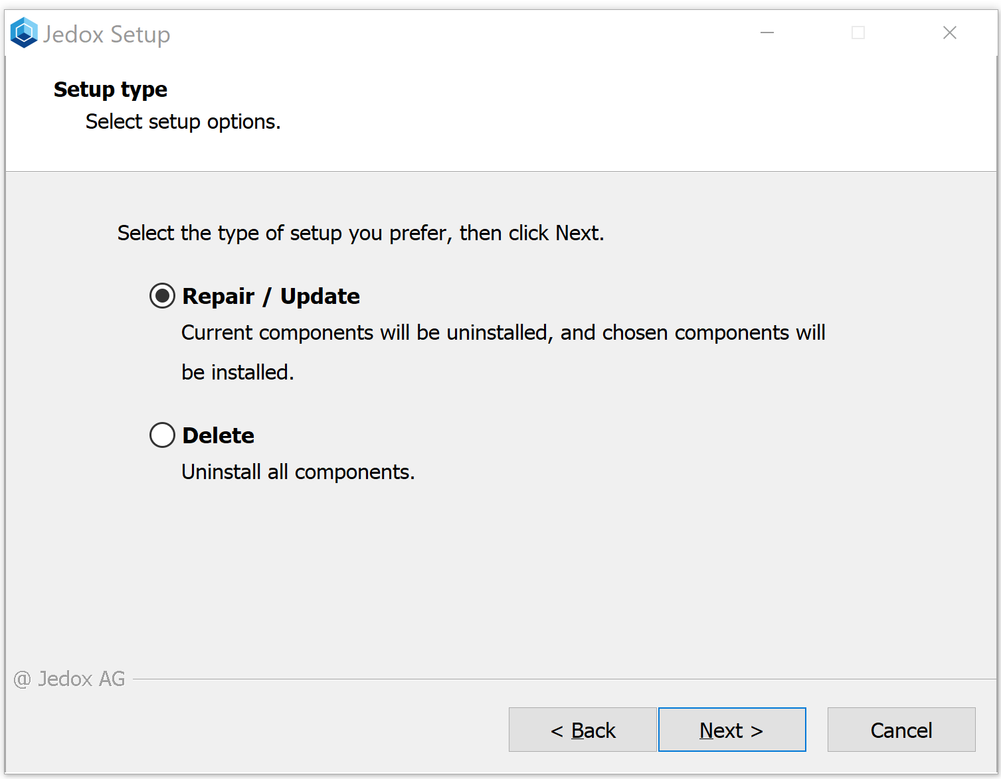Close the Jedox Setup dialog

coord(950,33)
